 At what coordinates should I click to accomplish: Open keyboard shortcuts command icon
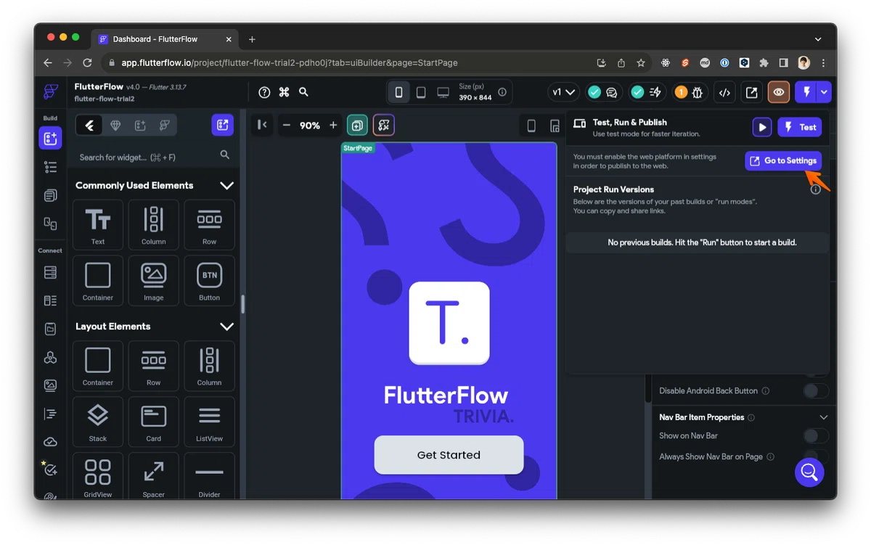pyautogui.click(x=284, y=92)
